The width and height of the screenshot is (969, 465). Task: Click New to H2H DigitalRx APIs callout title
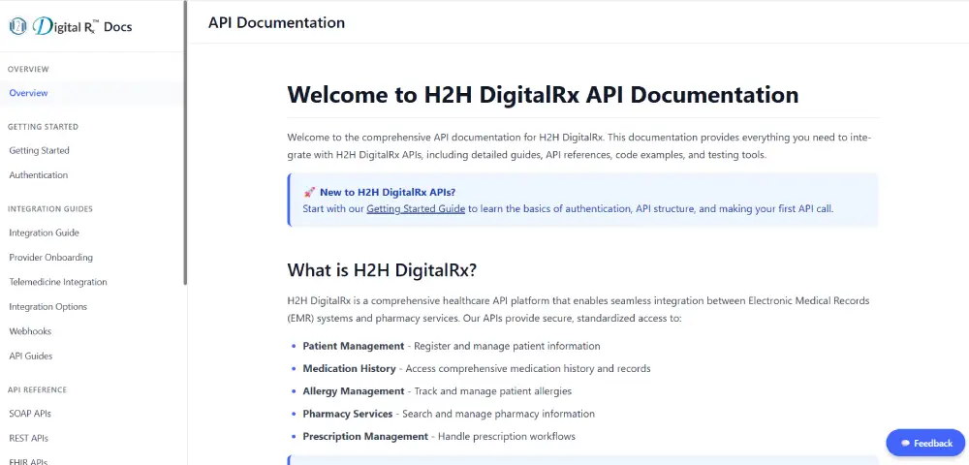click(388, 192)
